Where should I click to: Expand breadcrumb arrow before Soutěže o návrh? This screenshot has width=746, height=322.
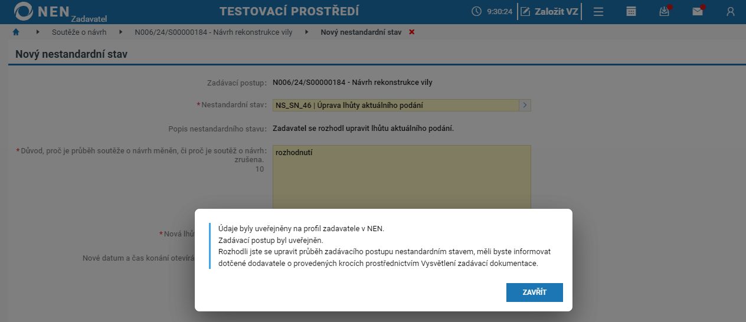(38, 32)
